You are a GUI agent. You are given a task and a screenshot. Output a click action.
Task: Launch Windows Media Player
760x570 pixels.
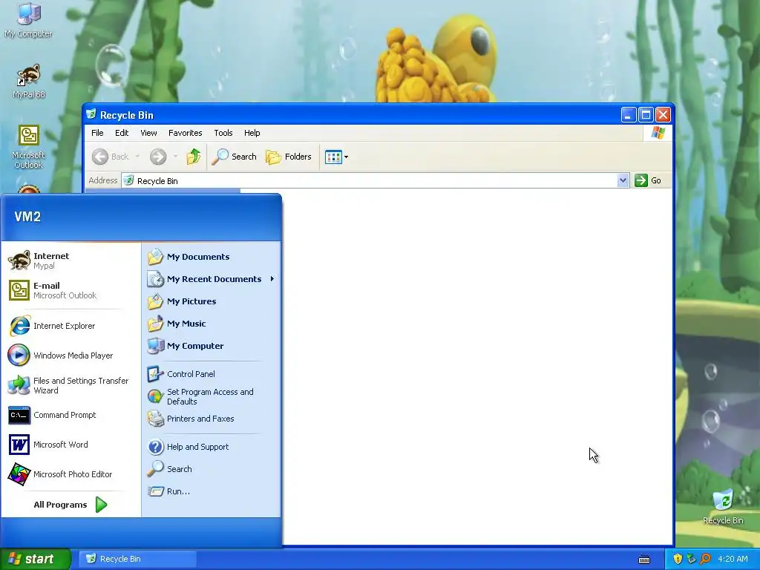[71, 356]
